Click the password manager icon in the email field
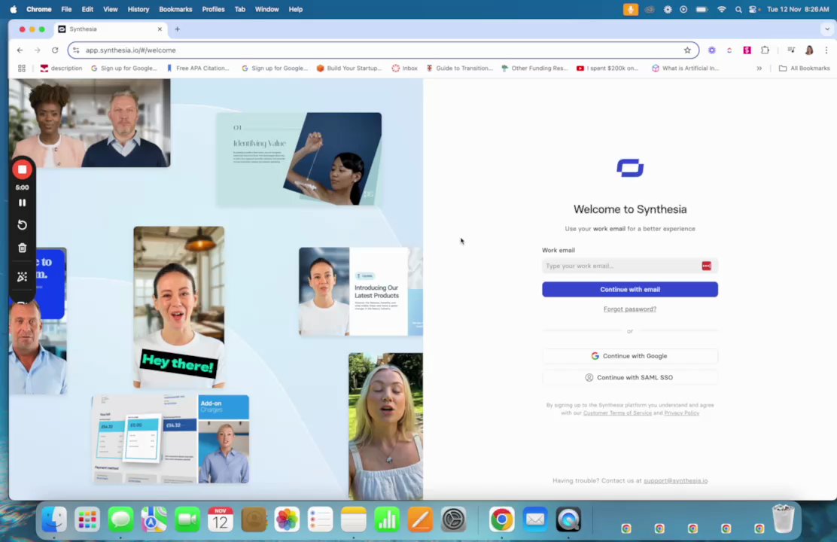The image size is (837, 542). coord(706,266)
